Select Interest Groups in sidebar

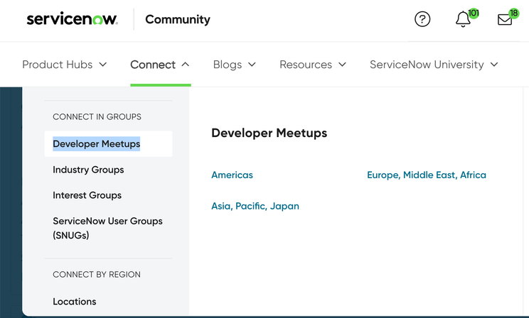[x=87, y=195]
